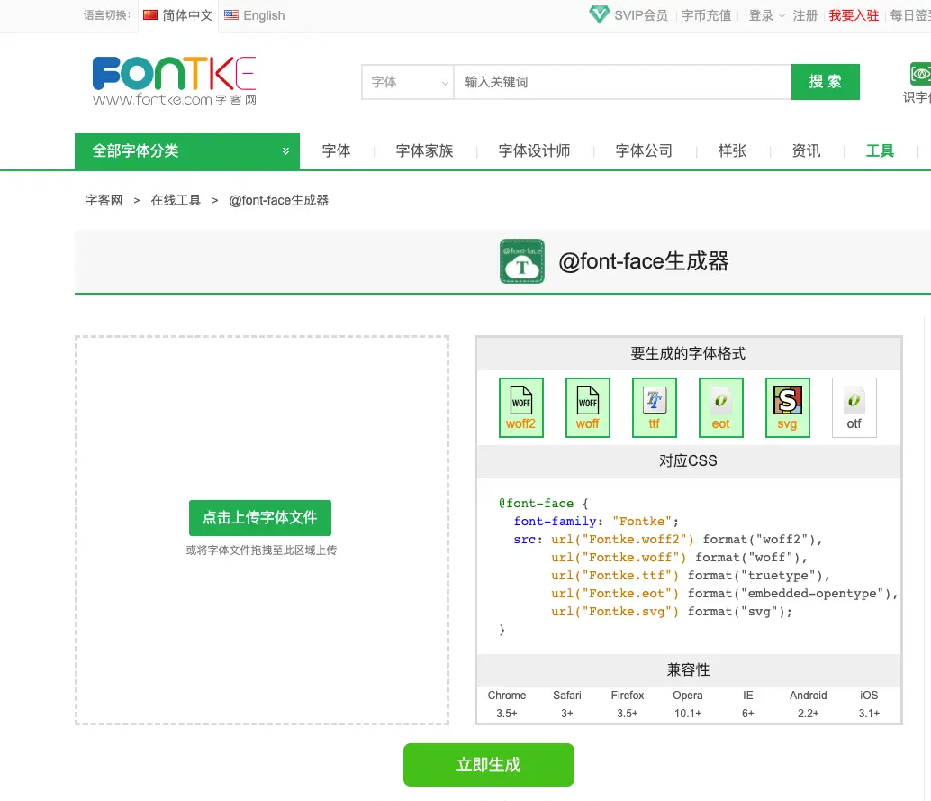Click the keyword search input field
Screen dimensions: 931x801
click(x=621, y=81)
